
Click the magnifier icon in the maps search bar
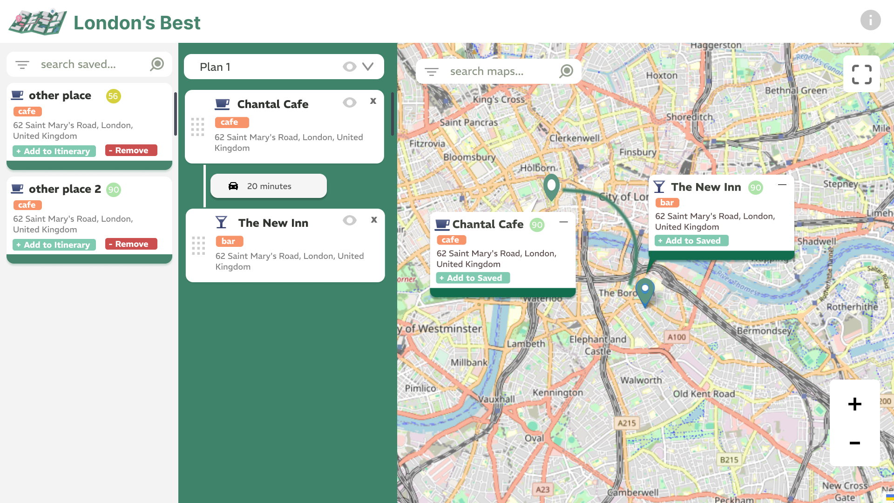pyautogui.click(x=566, y=71)
